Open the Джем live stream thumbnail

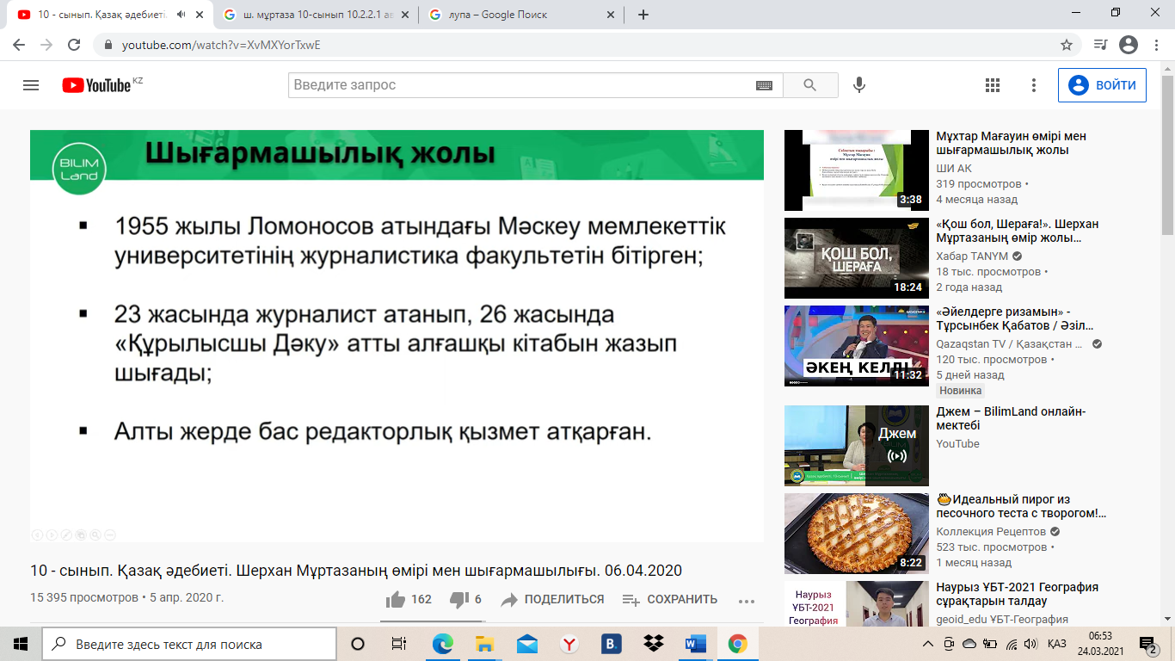coord(857,446)
